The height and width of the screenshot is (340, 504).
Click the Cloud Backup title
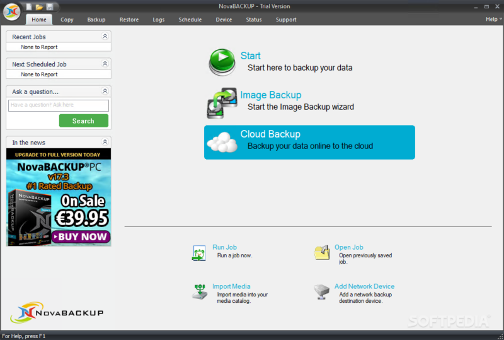[x=270, y=134]
